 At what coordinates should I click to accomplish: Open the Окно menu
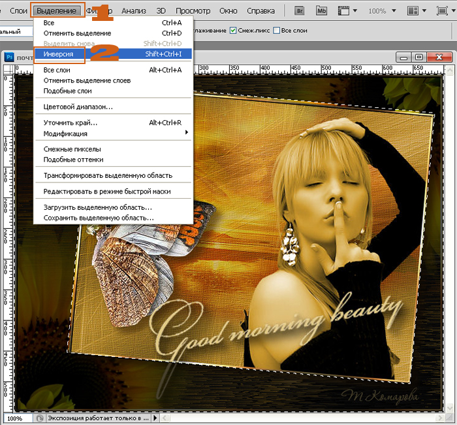[228, 11]
